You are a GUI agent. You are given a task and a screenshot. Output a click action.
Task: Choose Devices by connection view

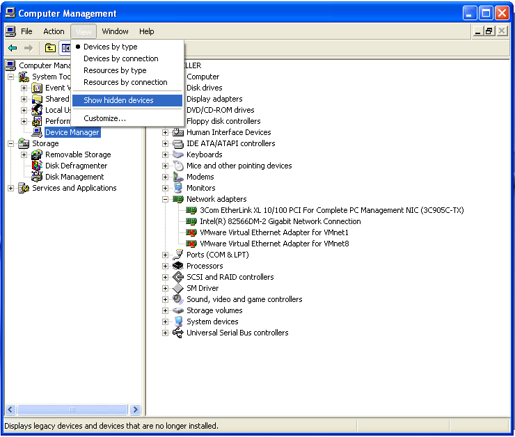[120, 58]
